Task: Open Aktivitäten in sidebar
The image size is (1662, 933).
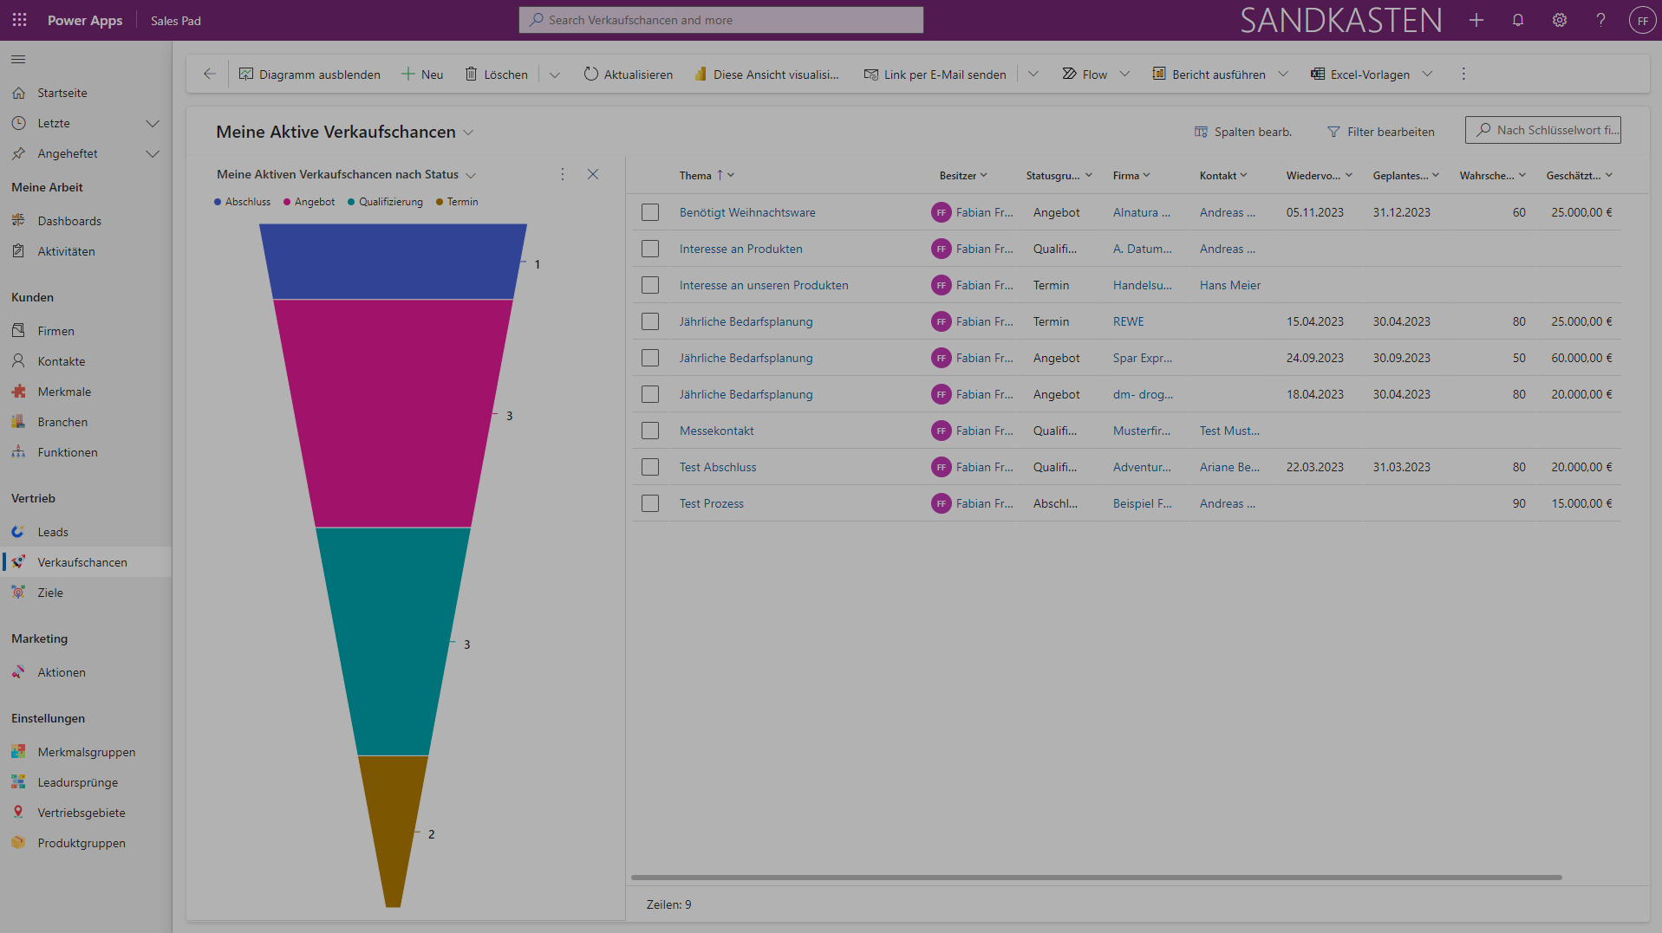Action: pyautogui.click(x=85, y=251)
